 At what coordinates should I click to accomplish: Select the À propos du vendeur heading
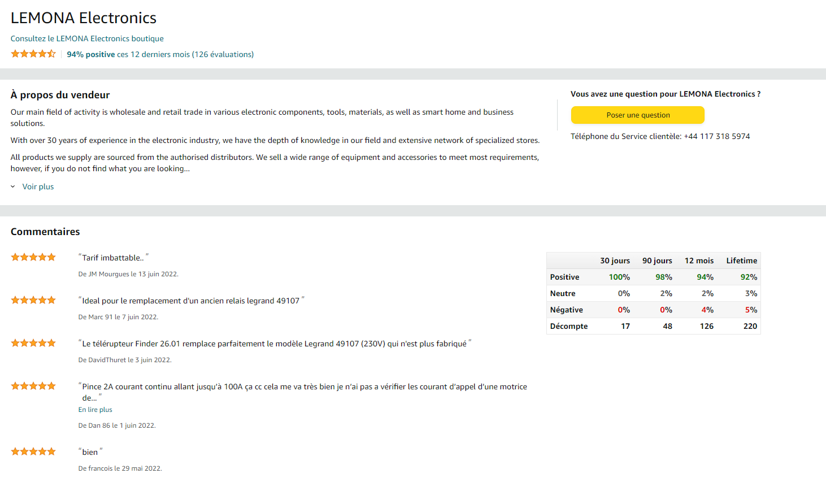pos(60,95)
